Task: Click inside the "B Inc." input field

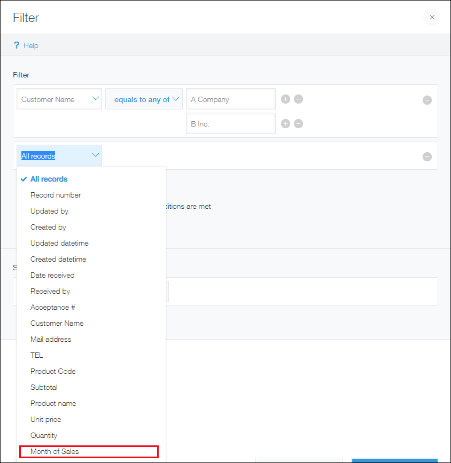Action: click(230, 123)
